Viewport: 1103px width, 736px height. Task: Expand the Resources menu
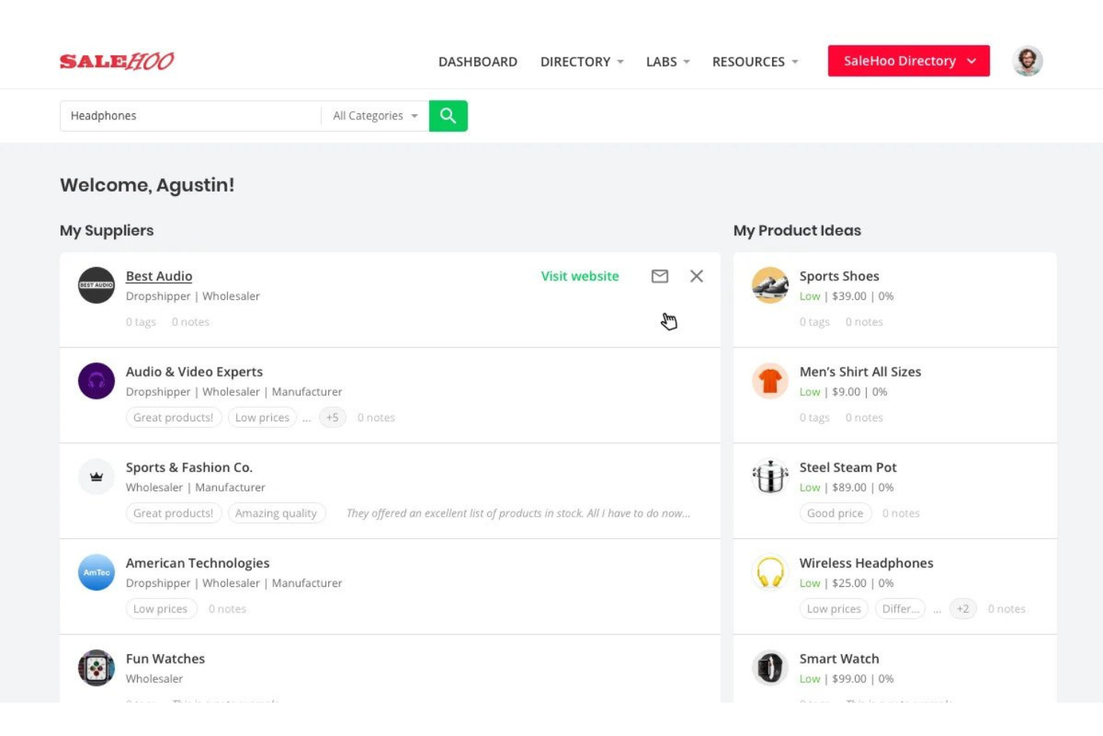coord(755,62)
